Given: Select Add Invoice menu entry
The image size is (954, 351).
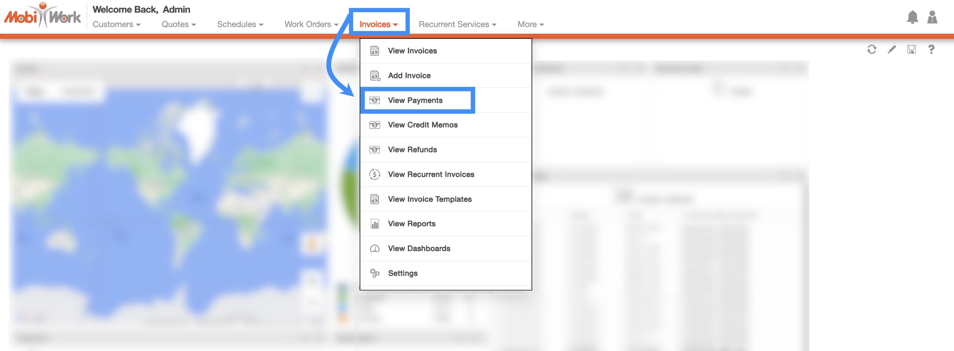Looking at the screenshot, I should click(x=409, y=76).
